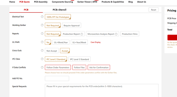This screenshot has height=97, width=177.
Task: Select Follow Files for data conflicts
Action: pos(79,67)
